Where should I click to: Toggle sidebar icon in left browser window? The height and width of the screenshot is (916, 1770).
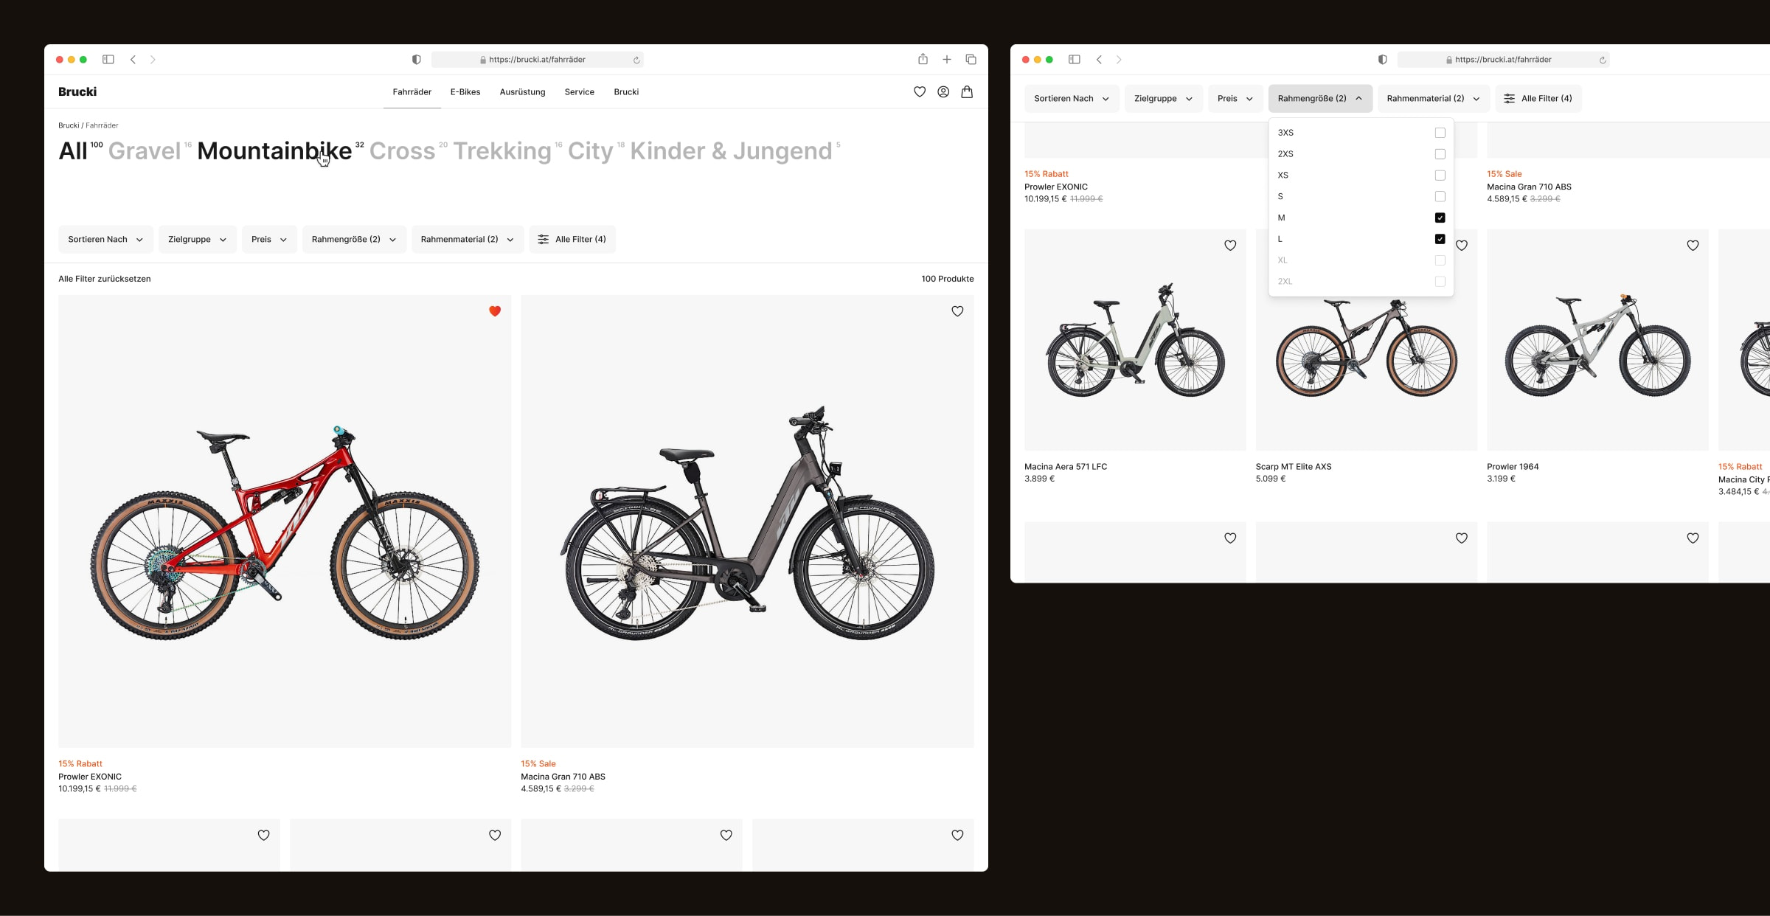[x=108, y=59]
